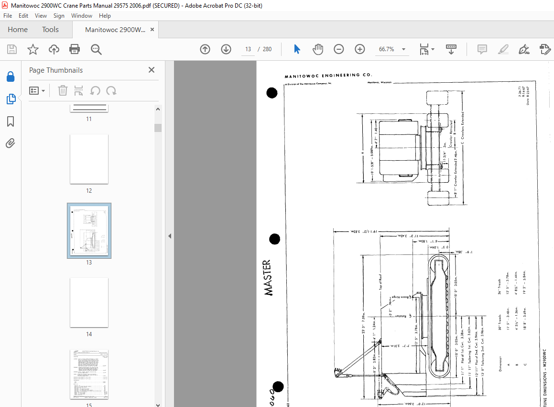Viewport: 554px width, 407px height.
Task: Open the Window menu
Action: 82,16
